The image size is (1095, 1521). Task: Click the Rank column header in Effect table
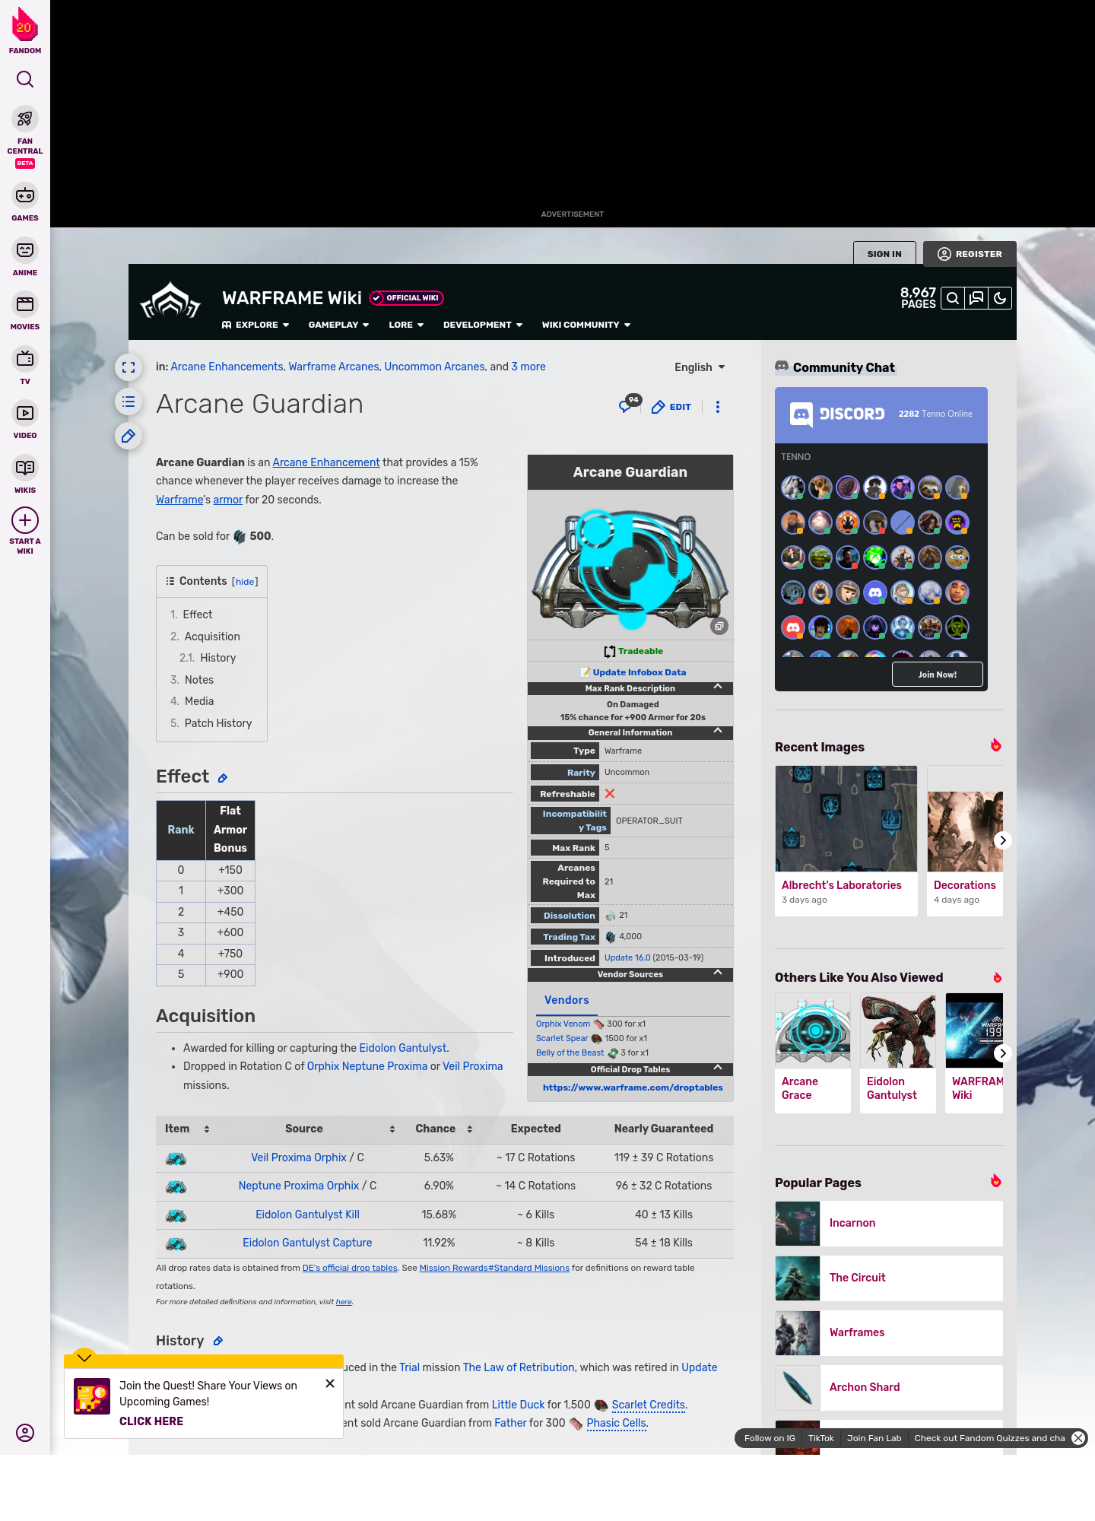[x=181, y=830]
